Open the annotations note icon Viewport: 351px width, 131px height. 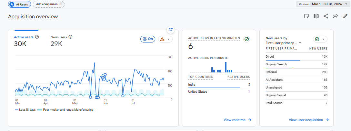[x=306, y=16]
